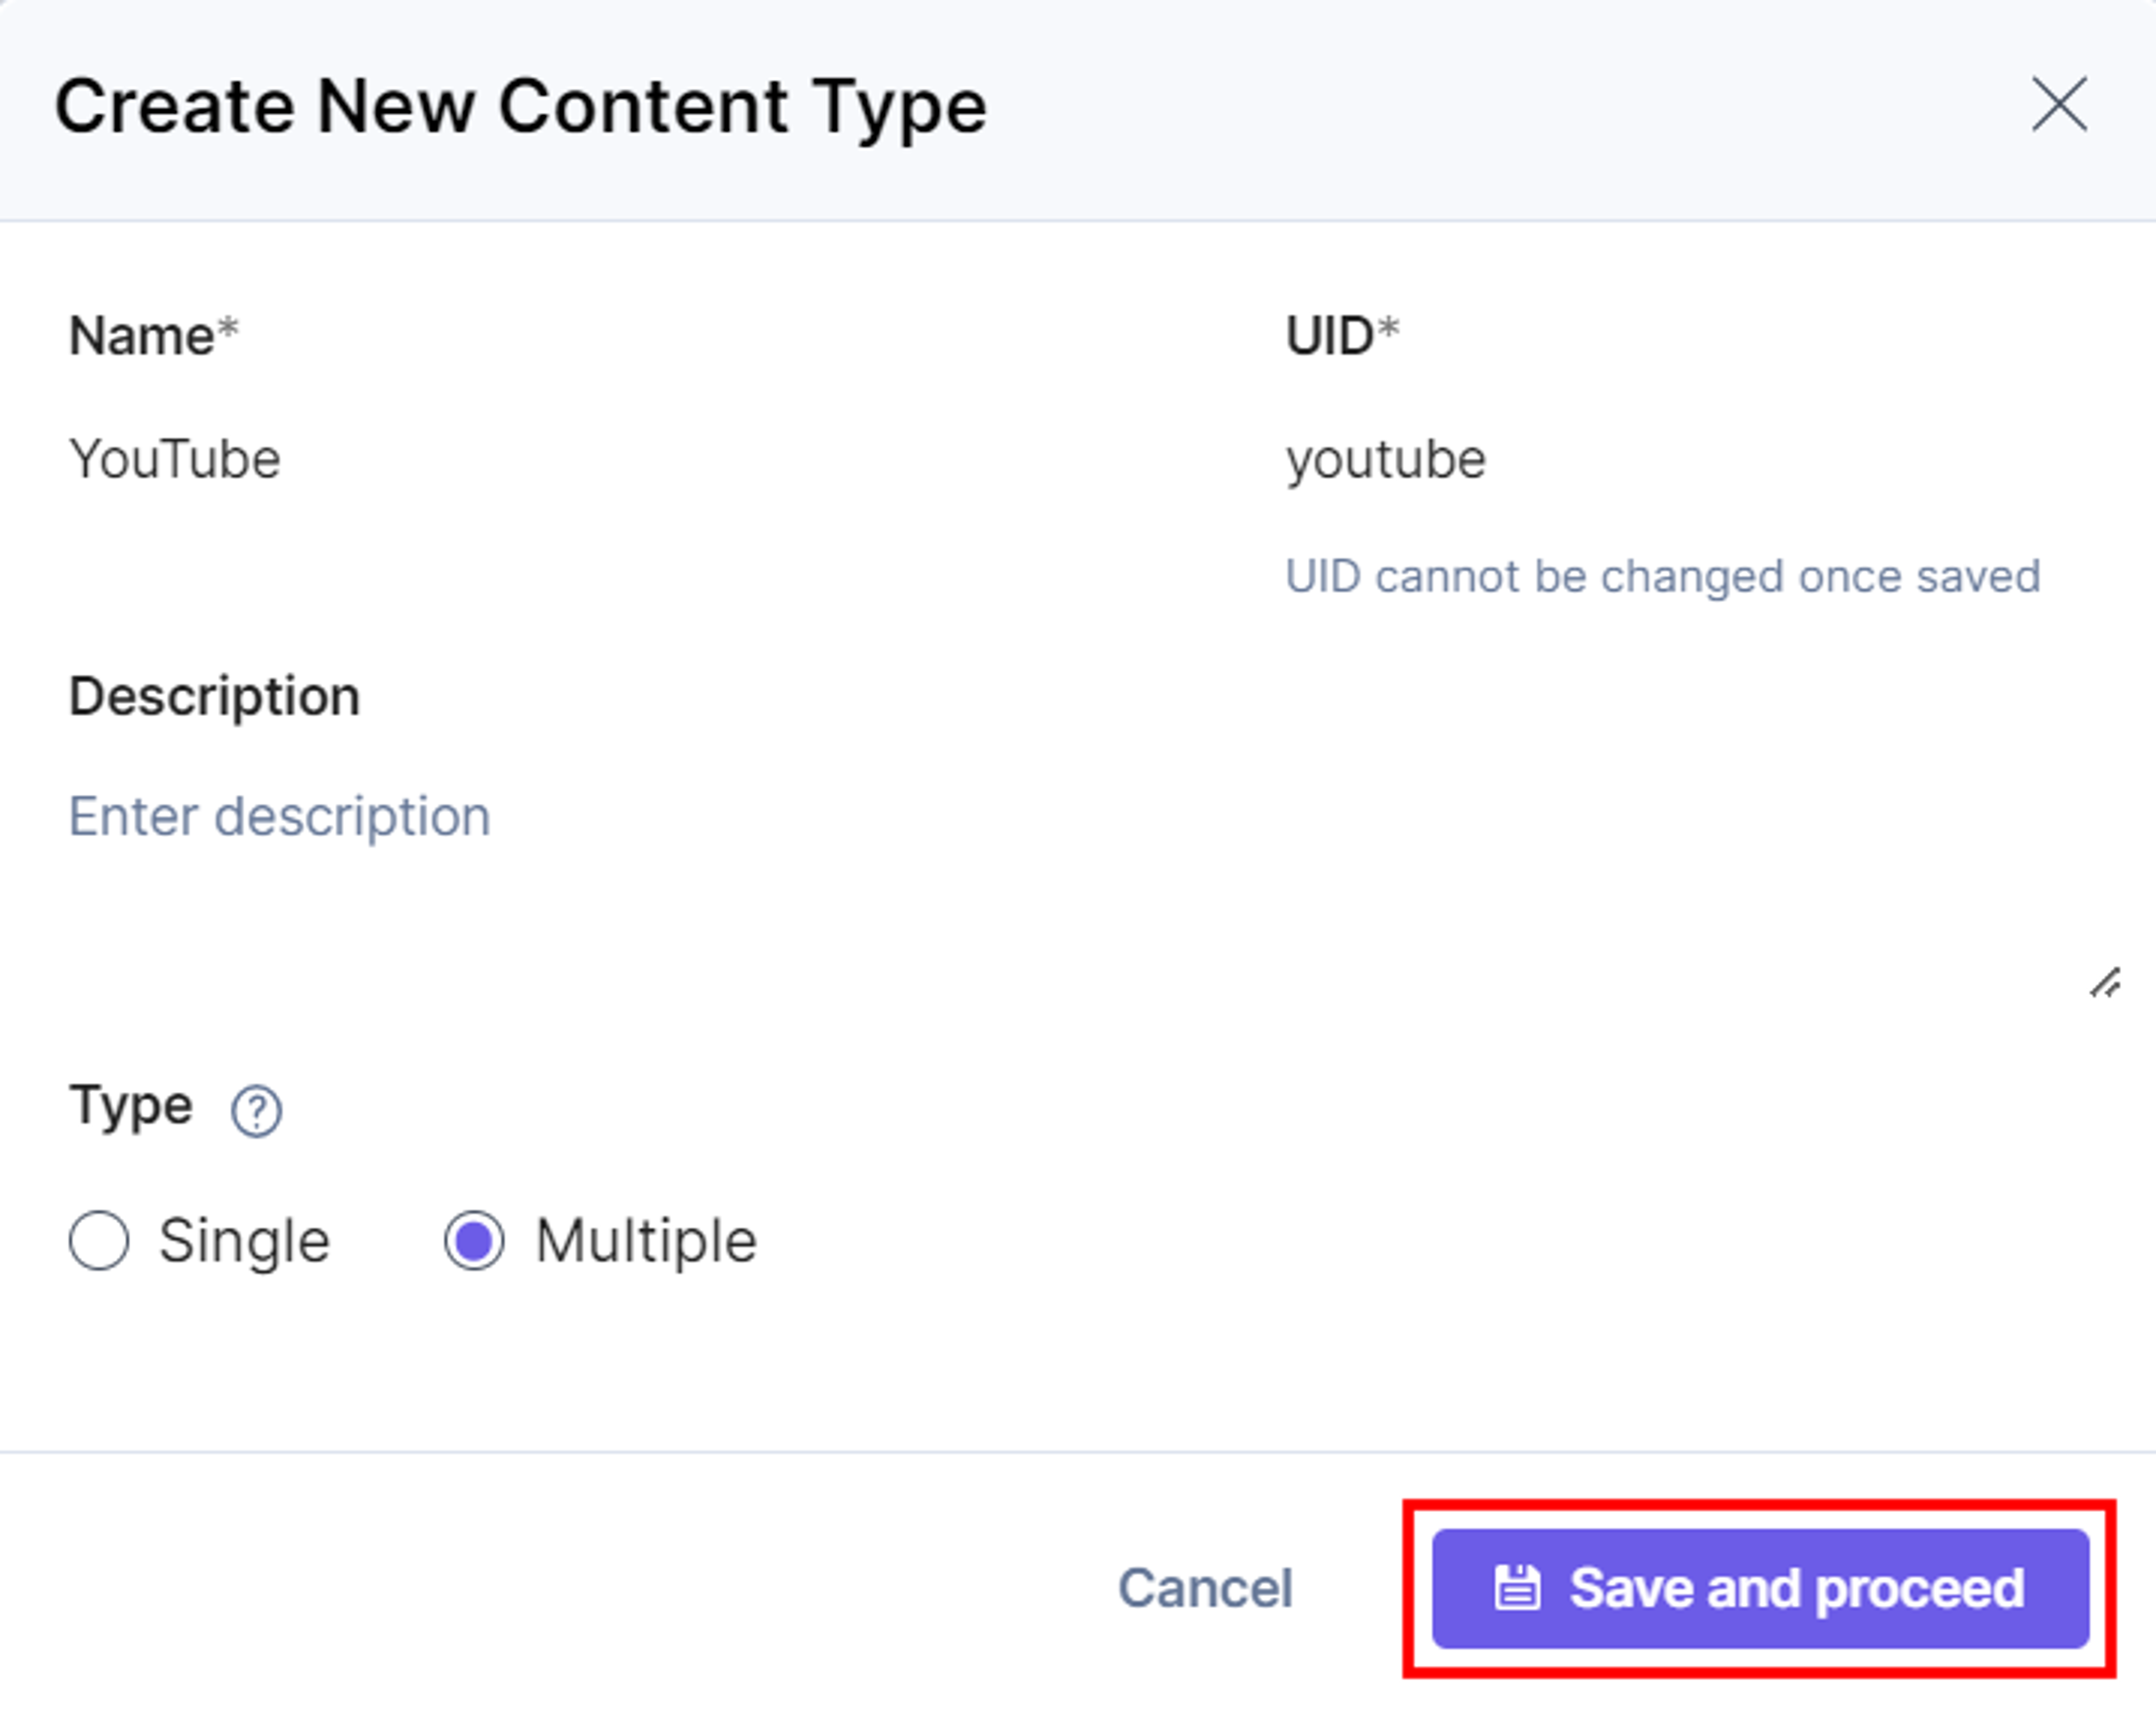
Task: Click the Save and proceed button
Action: 1760,1588
